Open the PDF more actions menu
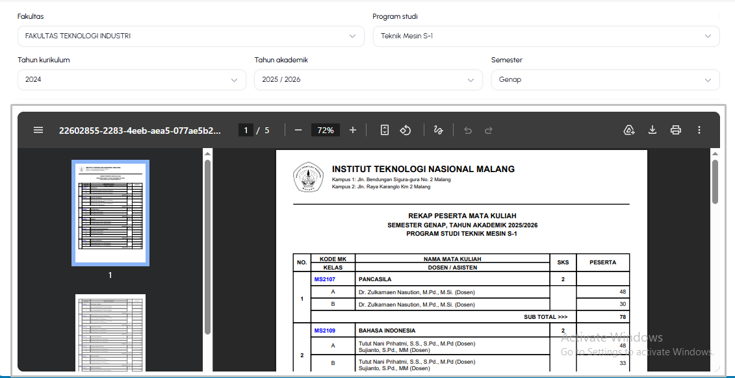 (699, 130)
